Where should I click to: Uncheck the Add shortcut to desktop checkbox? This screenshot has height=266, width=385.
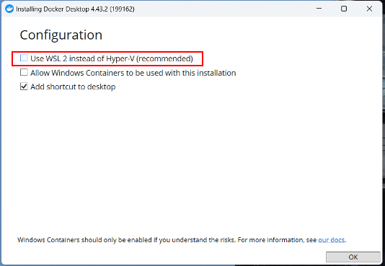pyautogui.click(x=24, y=87)
